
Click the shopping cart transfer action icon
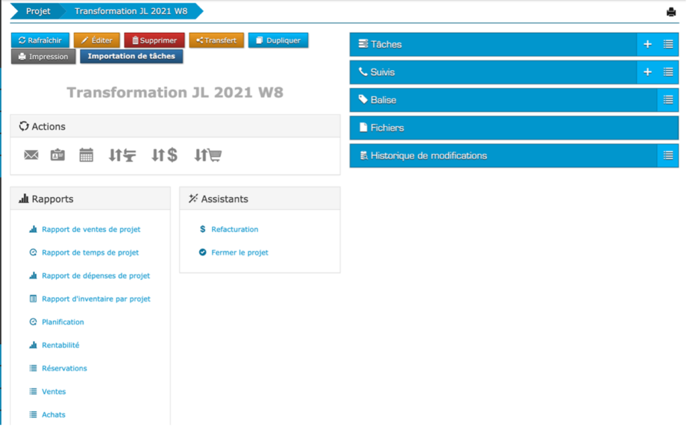[208, 156]
